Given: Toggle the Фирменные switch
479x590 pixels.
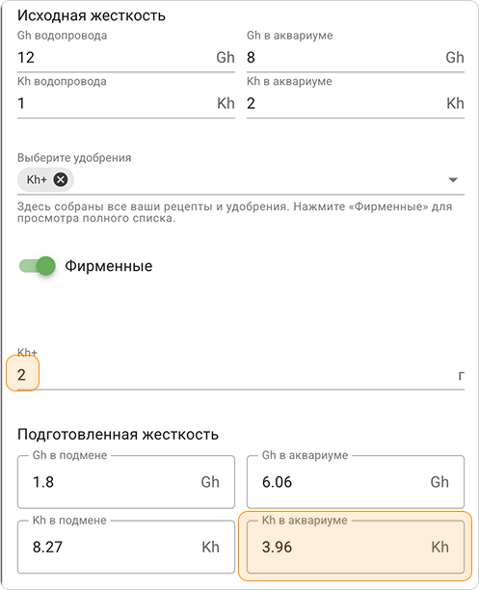Looking at the screenshot, I should 38,266.
